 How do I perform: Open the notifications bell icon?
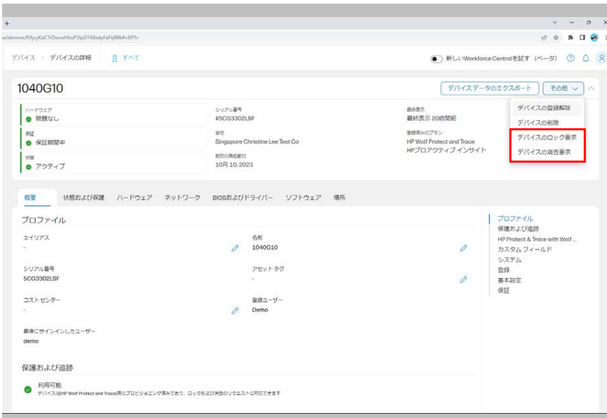coord(586,58)
